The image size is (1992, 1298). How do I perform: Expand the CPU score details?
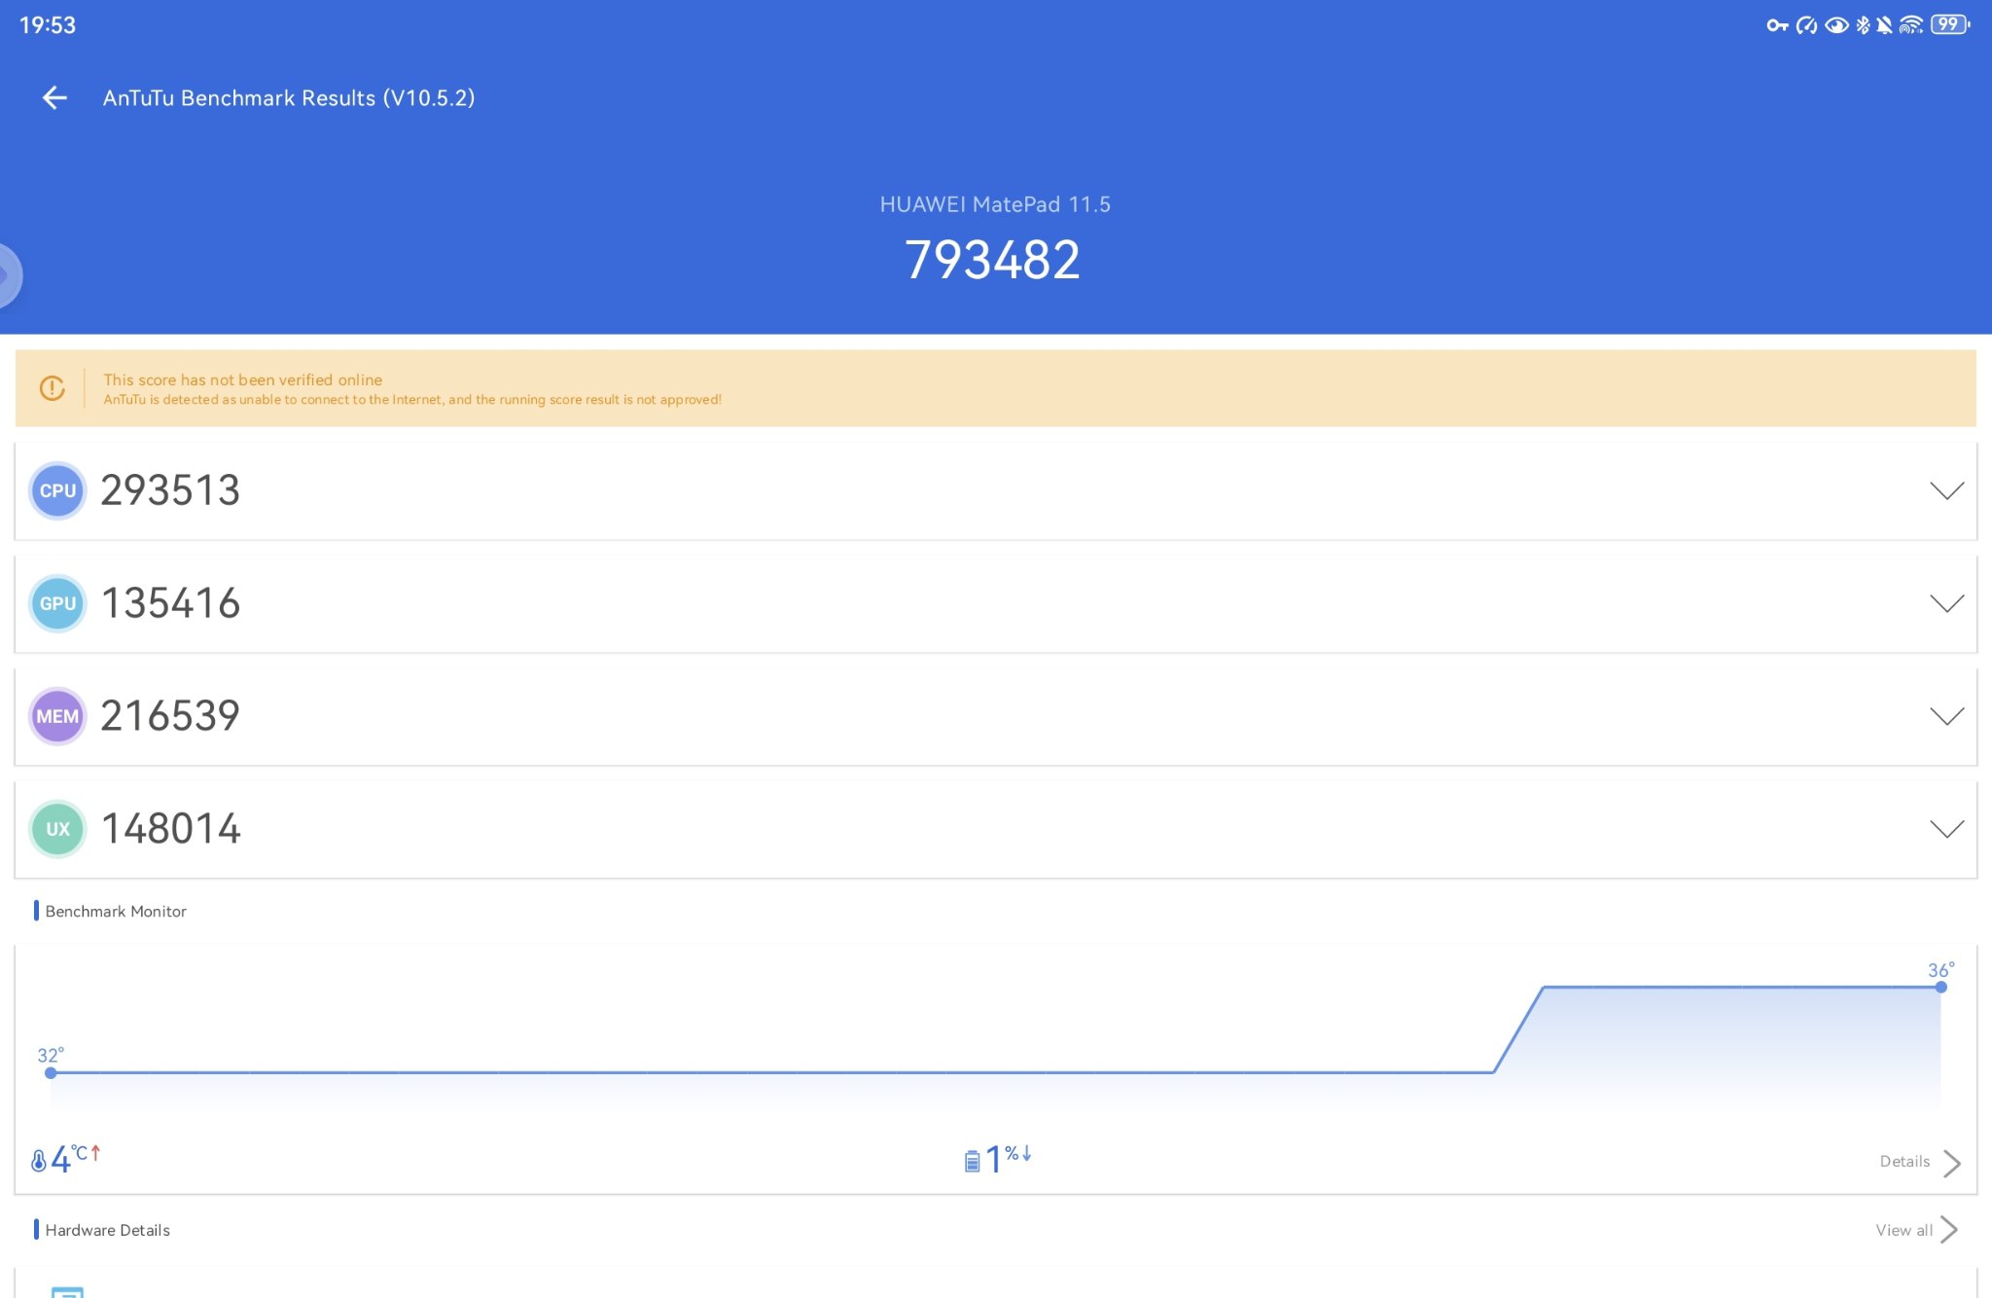1946,490
